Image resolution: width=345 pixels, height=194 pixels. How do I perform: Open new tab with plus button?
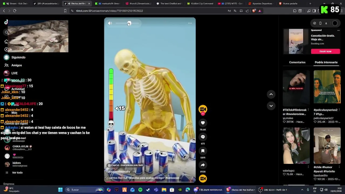pyautogui.click(x=310, y=4)
